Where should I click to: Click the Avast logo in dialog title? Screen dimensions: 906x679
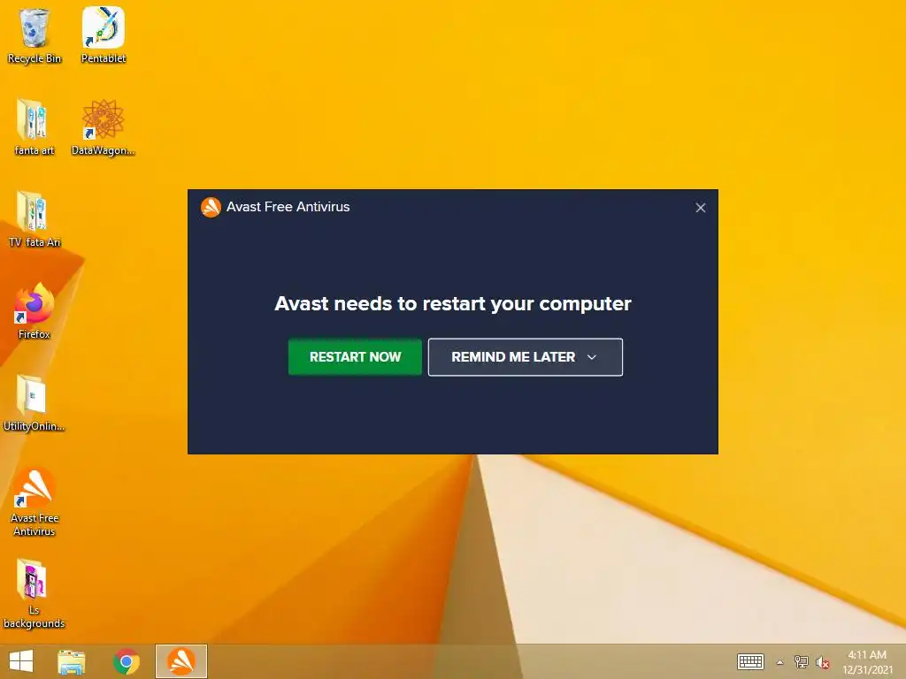point(211,207)
